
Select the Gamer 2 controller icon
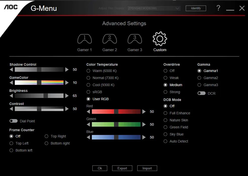[110, 39]
